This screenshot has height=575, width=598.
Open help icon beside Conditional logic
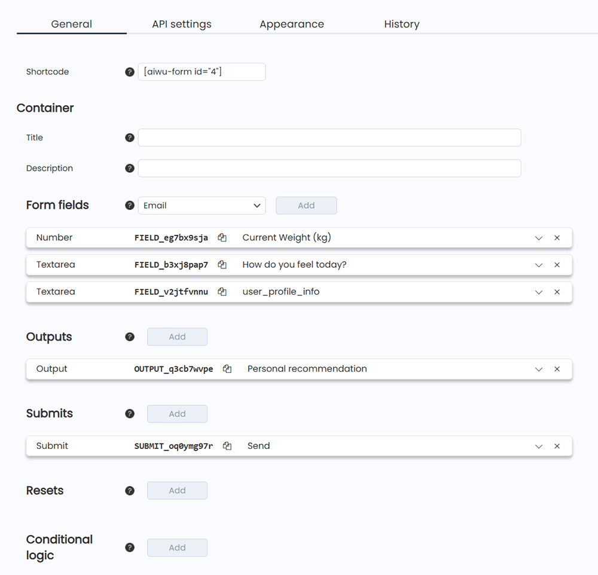(130, 548)
